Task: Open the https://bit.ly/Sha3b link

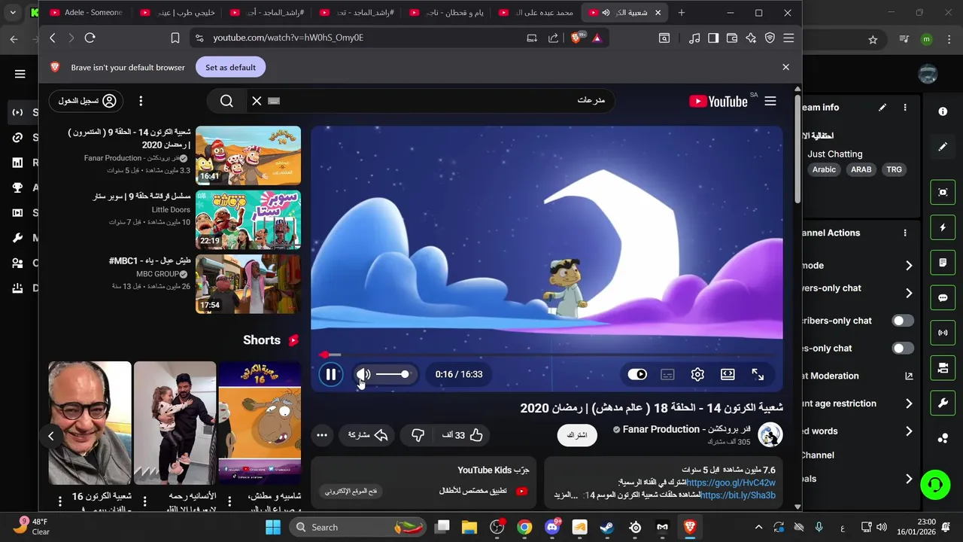Action: (737, 495)
